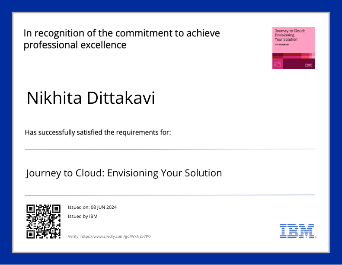Click the small IBM logo inside the badge
The width and height of the screenshot is (342, 265).
[308, 65]
